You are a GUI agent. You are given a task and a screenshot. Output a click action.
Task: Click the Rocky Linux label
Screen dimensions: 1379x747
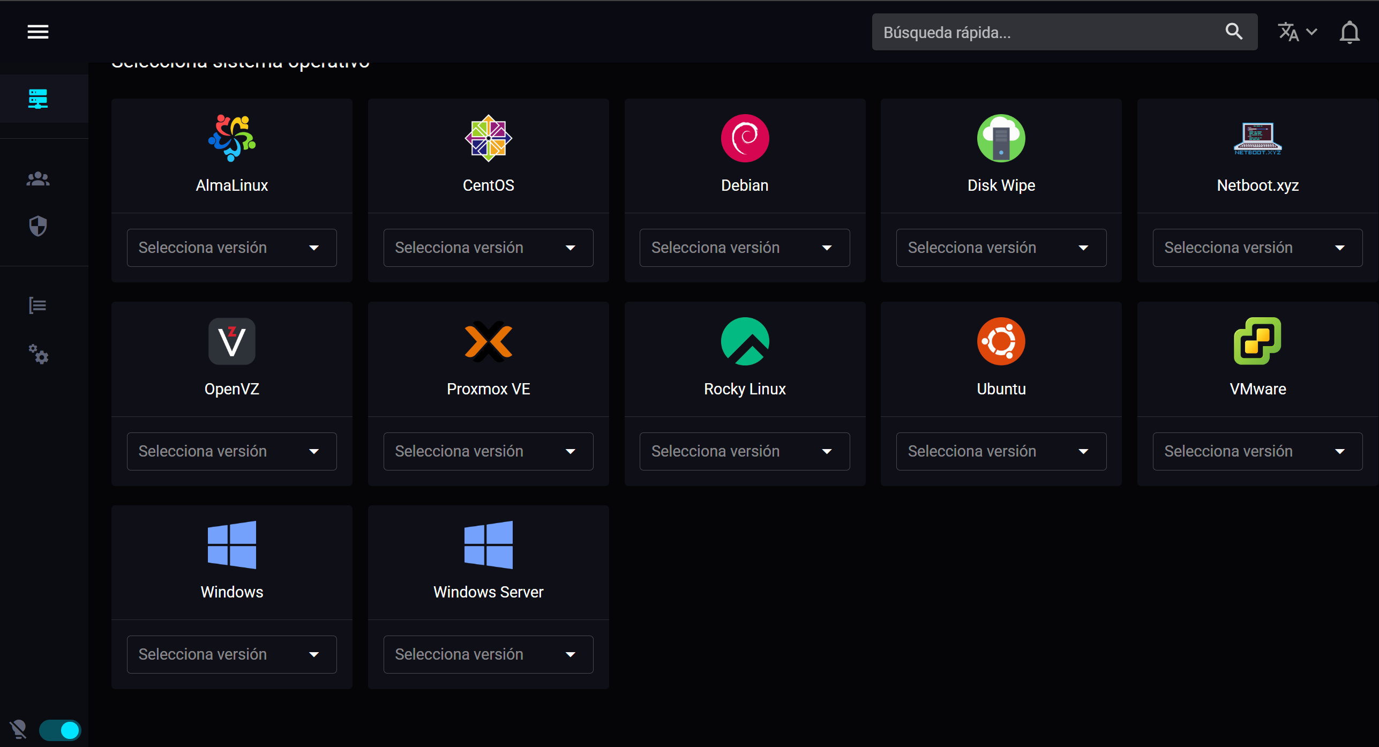745,389
